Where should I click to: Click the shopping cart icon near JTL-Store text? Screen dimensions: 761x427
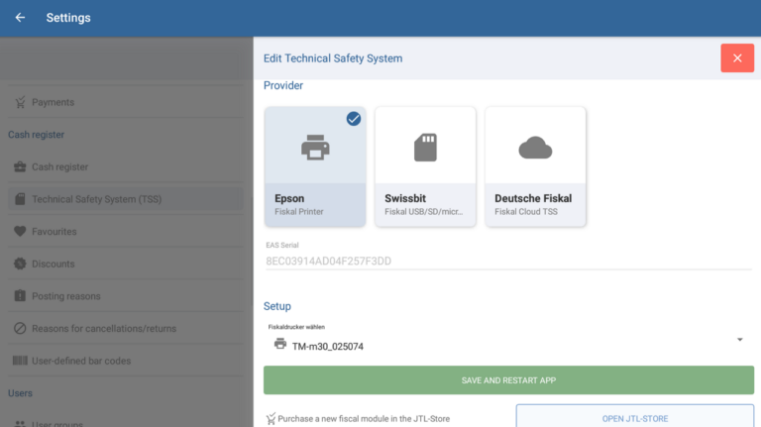[x=271, y=419]
